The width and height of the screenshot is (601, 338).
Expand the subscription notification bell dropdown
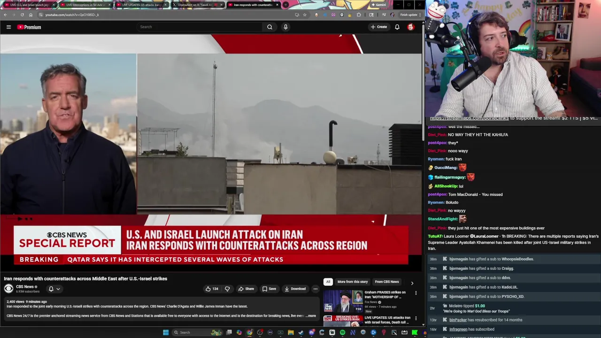click(x=54, y=289)
